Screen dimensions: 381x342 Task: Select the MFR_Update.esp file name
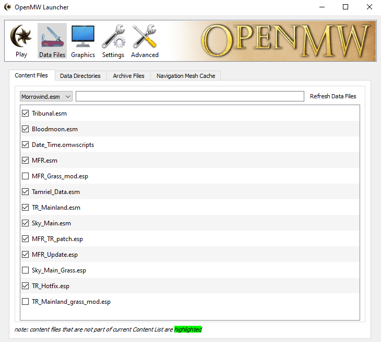[55, 255]
